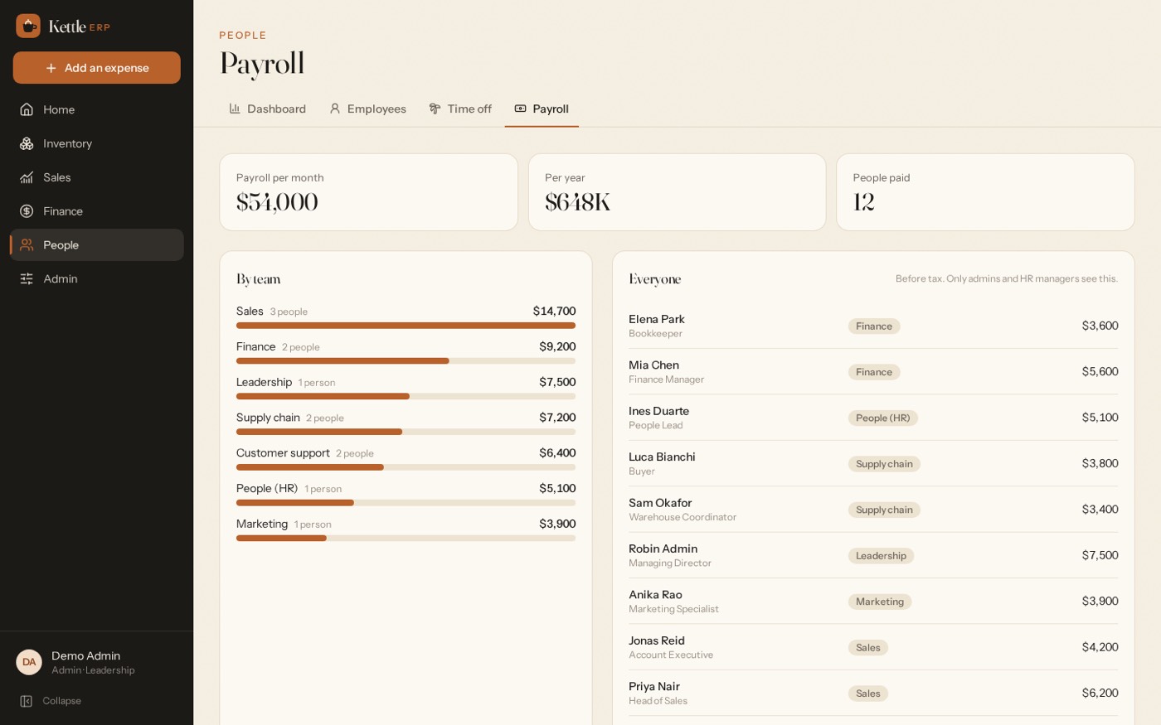The image size is (1161, 725).
Task: Click the Add an expense button
Action: click(x=97, y=68)
